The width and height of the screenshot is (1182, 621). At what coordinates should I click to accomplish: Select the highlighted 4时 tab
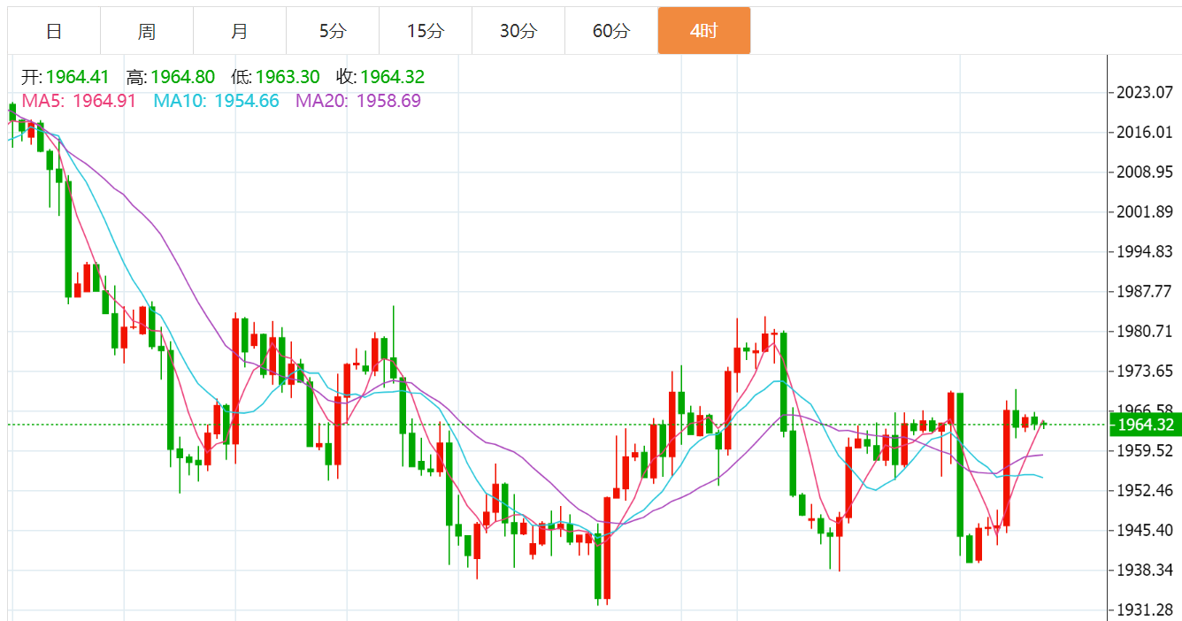tap(704, 31)
